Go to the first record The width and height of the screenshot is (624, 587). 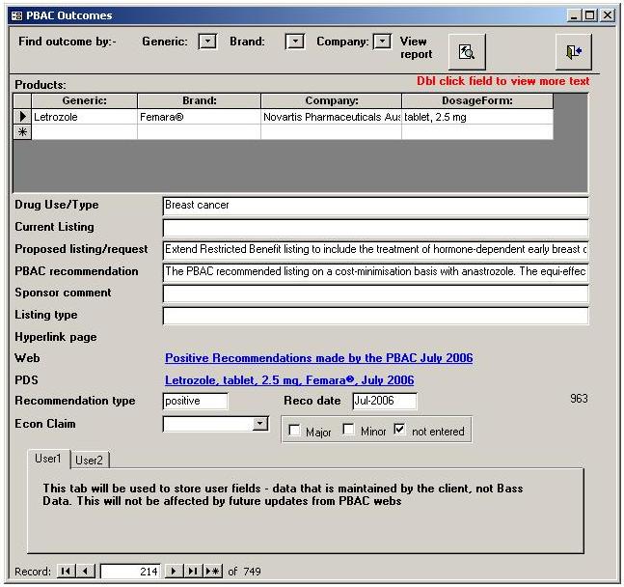click(x=66, y=572)
